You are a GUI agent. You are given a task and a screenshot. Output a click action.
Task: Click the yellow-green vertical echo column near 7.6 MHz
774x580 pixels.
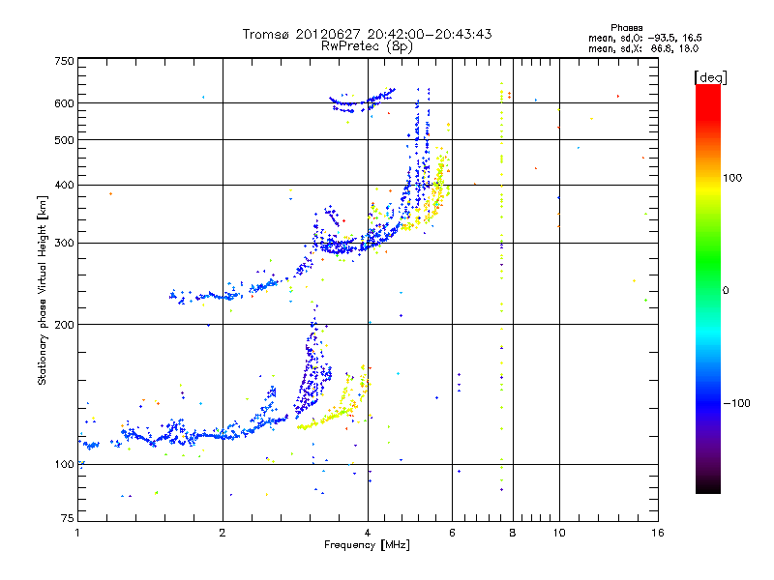501,286
